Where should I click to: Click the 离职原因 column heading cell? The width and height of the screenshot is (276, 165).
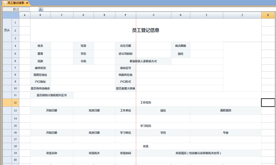click(x=225, y=110)
